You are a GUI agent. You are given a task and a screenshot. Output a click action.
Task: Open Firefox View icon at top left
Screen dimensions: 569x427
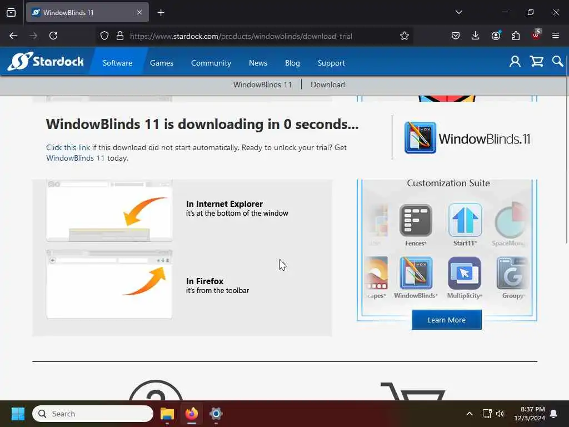coord(11,12)
